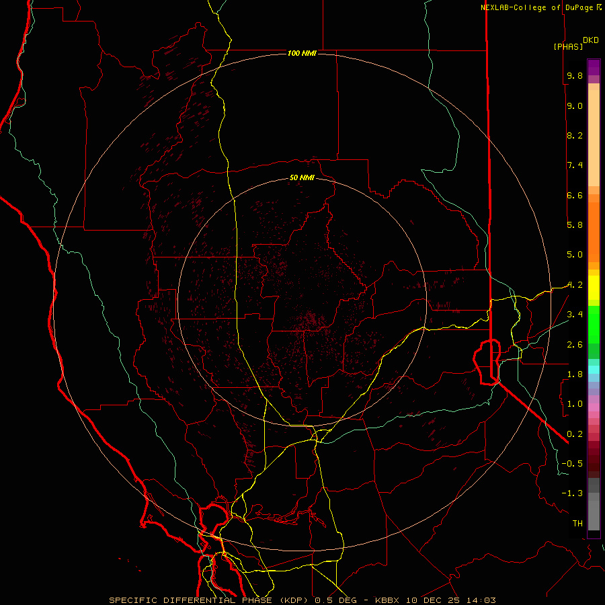
Task: Click the [PHAS] label above color bar
Action: [x=568, y=46]
